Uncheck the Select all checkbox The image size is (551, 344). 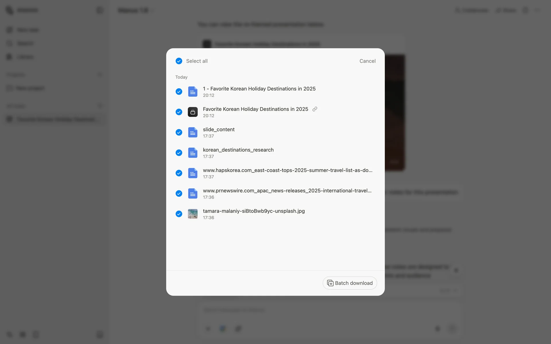click(179, 61)
